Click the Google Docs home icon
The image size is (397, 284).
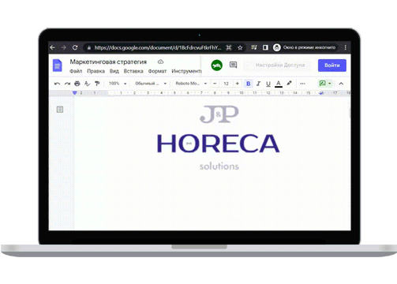tap(58, 65)
